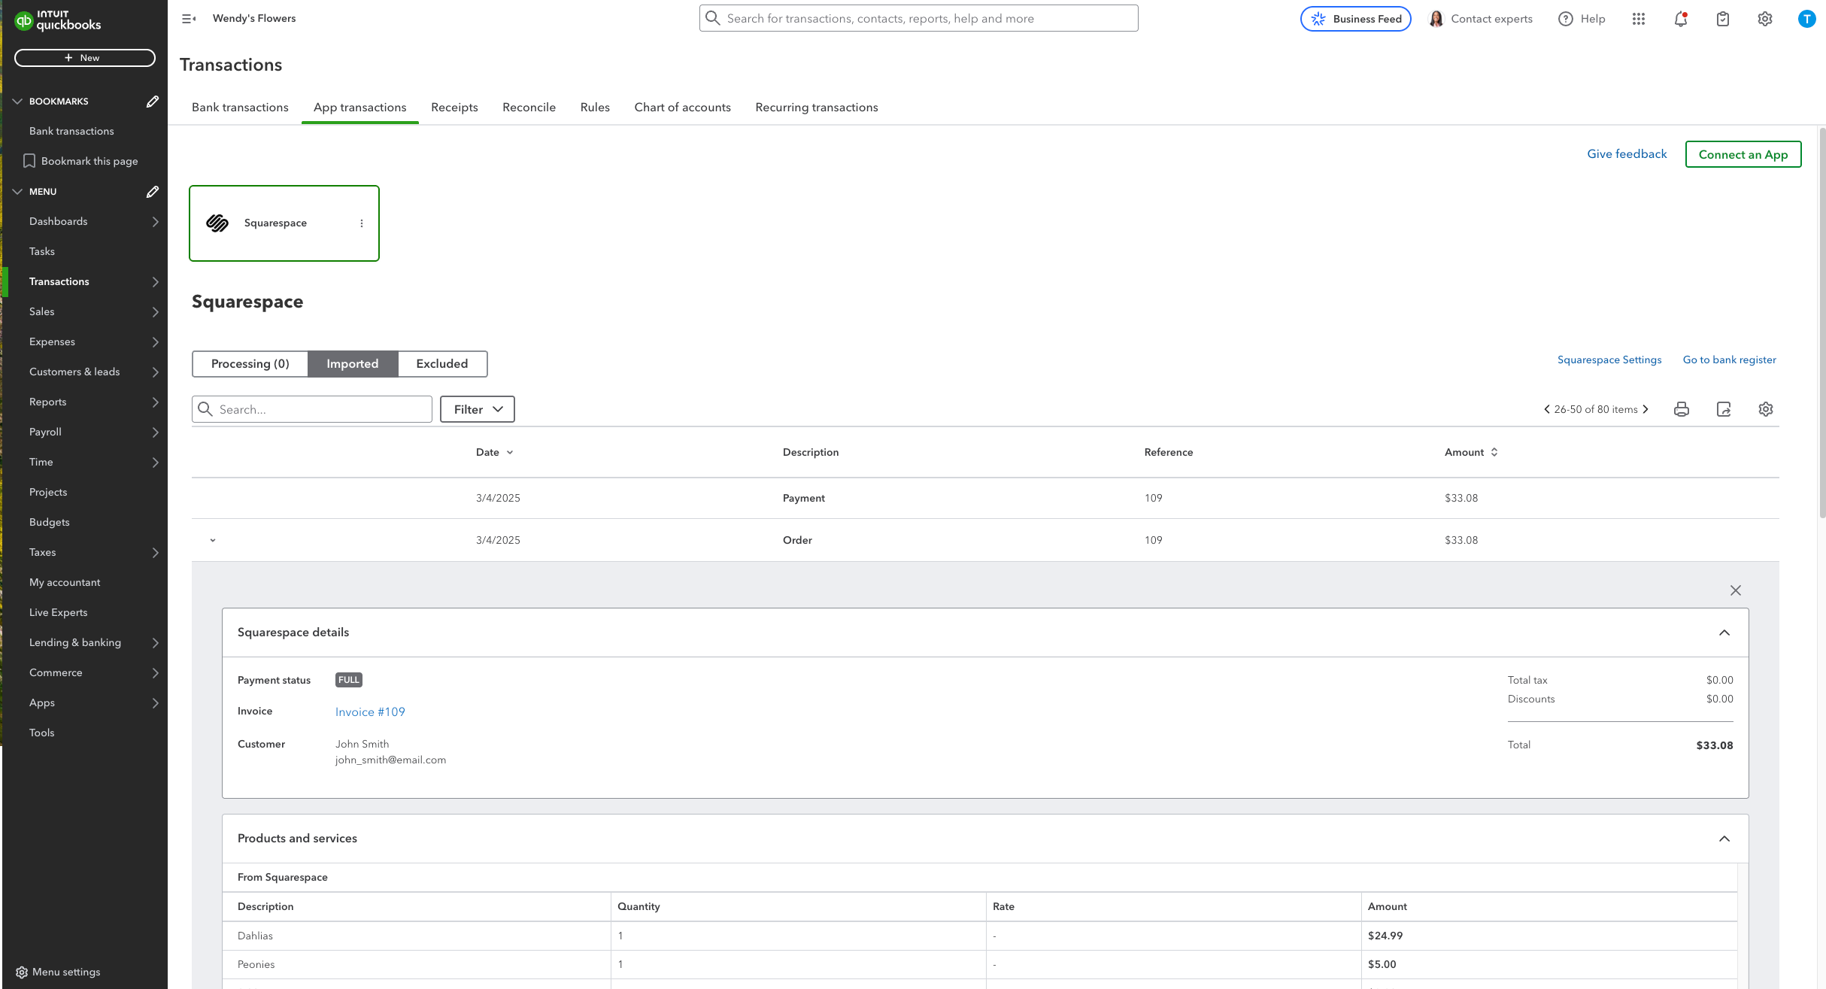
Task: Open table settings gear icon
Action: (1766, 409)
